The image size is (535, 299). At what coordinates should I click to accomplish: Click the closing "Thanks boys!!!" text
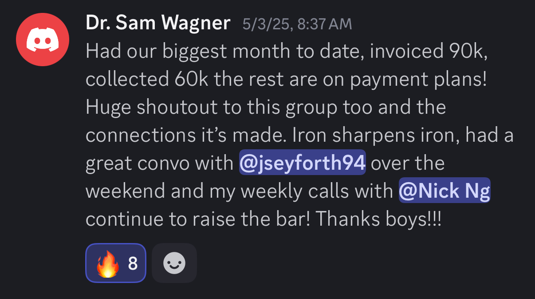(379, 219)
